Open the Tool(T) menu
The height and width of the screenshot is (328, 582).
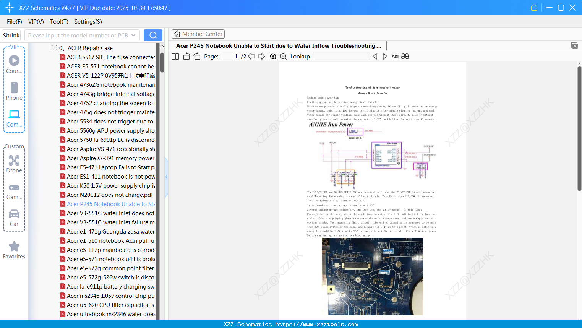coord(59,22)
